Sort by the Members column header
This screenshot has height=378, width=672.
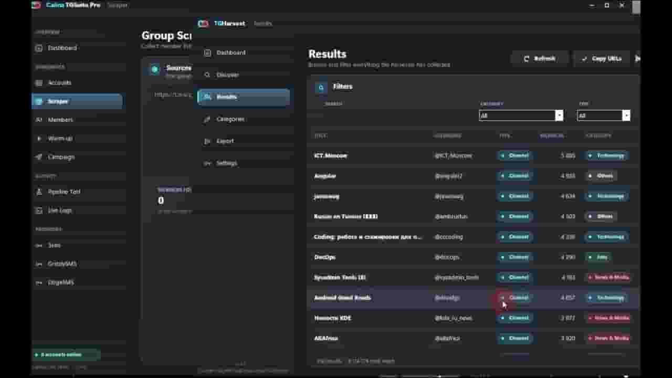pyautogui.click(x=552, y=135)
